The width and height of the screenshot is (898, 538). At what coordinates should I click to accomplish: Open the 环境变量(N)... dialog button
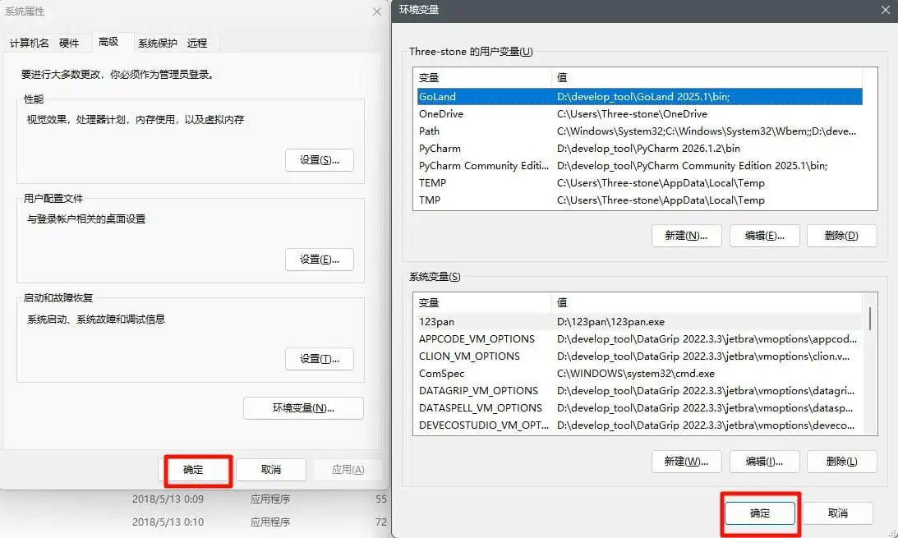tap(303, 408)
